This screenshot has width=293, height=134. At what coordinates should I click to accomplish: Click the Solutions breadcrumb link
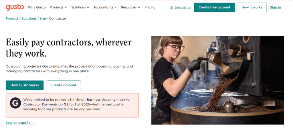(29, 19)
